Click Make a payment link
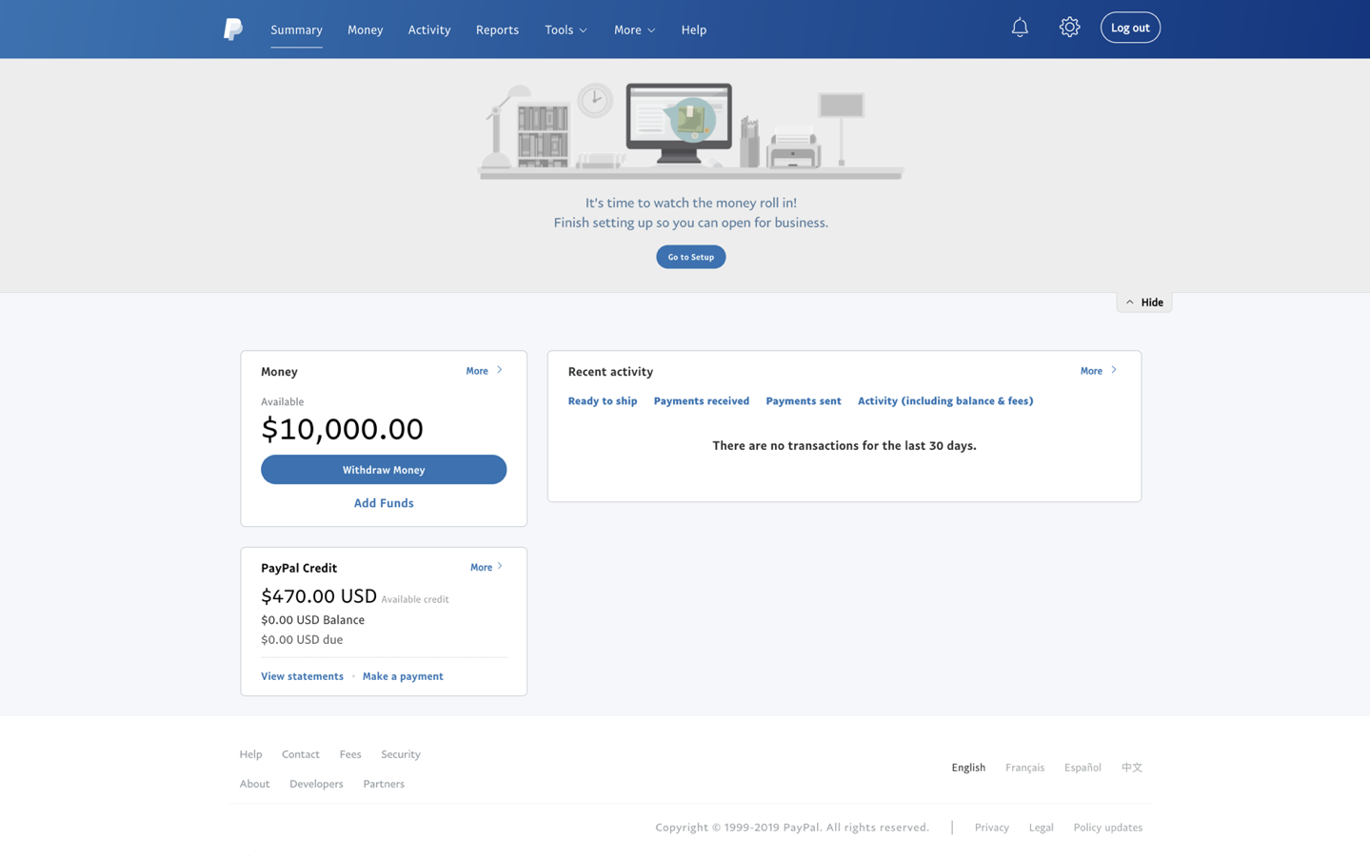Screen dimensions: 1370x856 coord(403,676)
